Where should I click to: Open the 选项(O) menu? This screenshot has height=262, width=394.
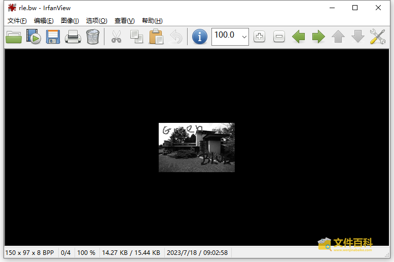pos(96,21)
